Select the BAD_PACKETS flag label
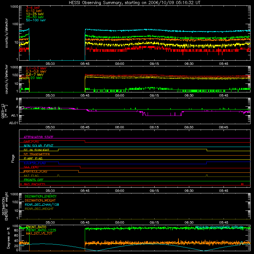 (35, 184)
